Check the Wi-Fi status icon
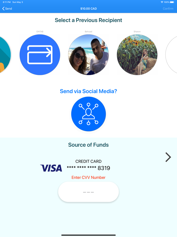Screen dimensions: 177x237 coord(162,2)
